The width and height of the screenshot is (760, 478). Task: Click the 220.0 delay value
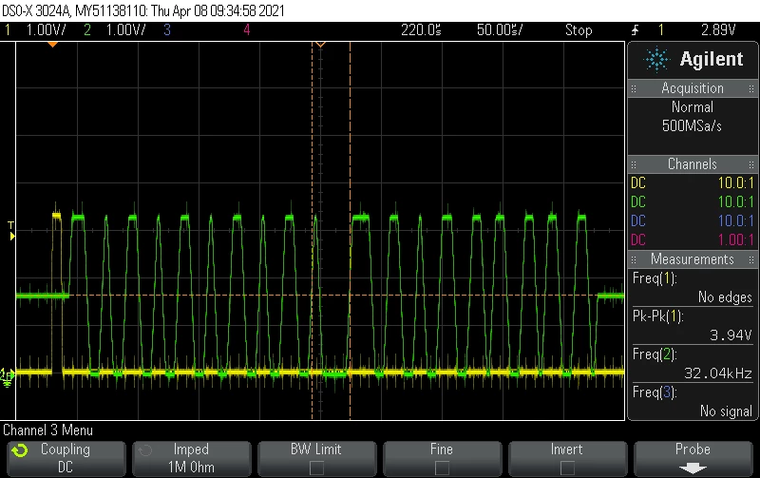(x=421, y=30)
